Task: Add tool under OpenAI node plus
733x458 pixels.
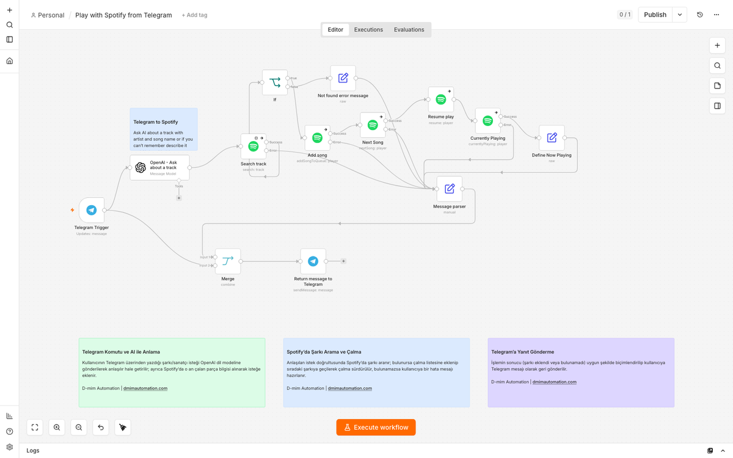Action: point(179,198)
